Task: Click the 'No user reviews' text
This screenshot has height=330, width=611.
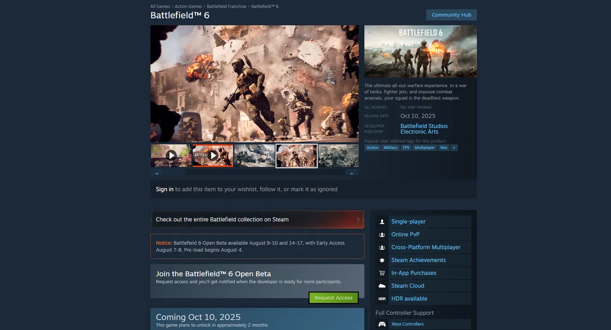Action: pos(416,107)
